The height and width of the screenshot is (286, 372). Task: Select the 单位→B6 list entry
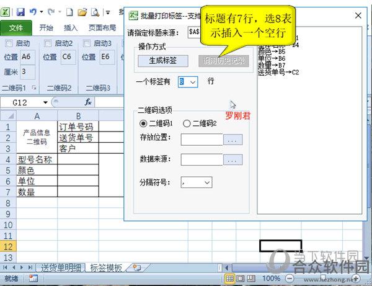click(x=272, y=58)
